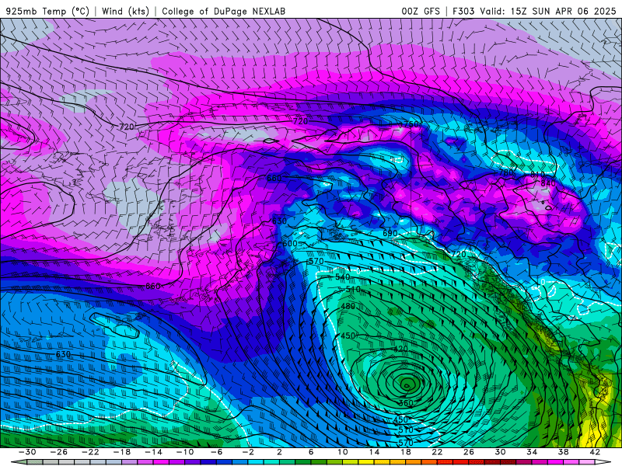
Task: Click the -2 color scale label
Action: tap(248, 452)
